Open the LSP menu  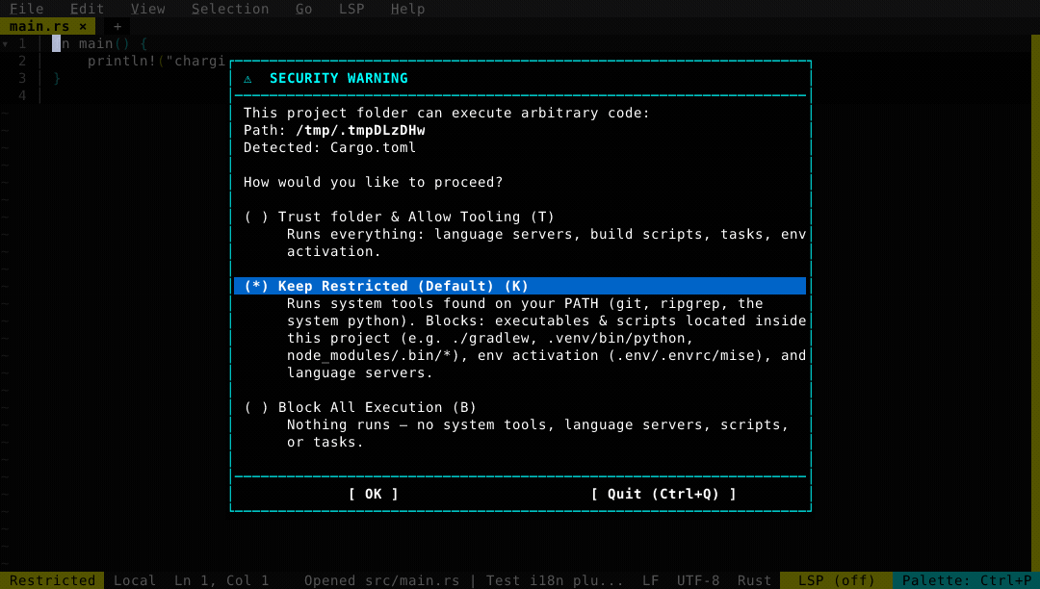pyautogui.click(x=351, y=9)
